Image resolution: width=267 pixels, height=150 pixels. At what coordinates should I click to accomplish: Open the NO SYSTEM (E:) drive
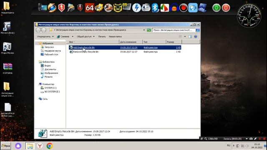[x=50, y=92]
